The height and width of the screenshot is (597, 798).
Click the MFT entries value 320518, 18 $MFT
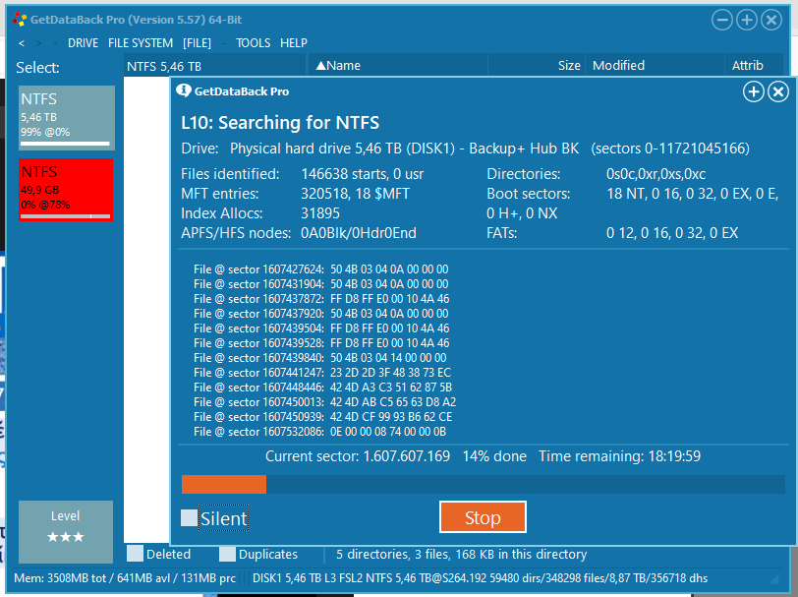[x=355, y=194]
